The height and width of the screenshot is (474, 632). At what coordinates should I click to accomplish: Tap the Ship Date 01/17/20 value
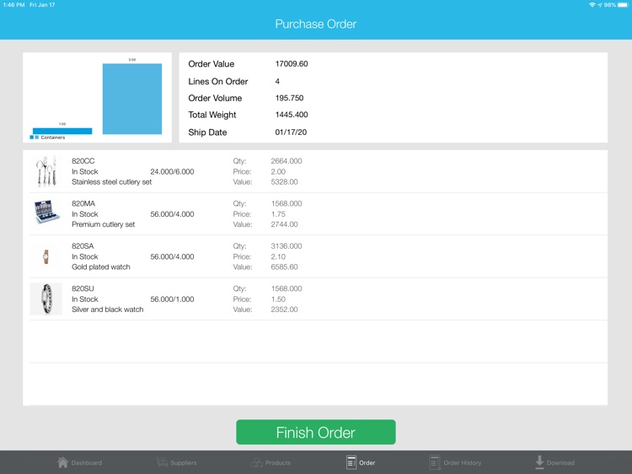(x=291, y=132)
